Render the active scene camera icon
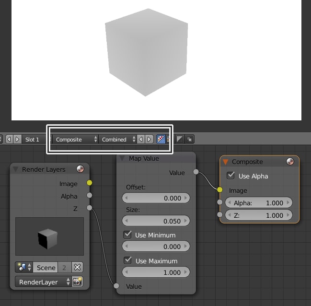This screenshot has width=311, height=306. coord(77,282)
